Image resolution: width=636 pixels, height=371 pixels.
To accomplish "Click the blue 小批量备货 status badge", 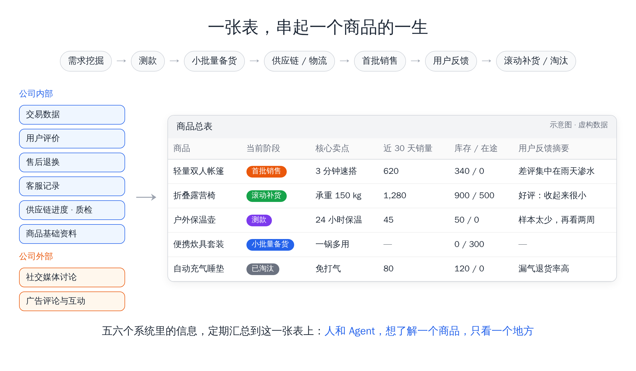I will 270,245.
